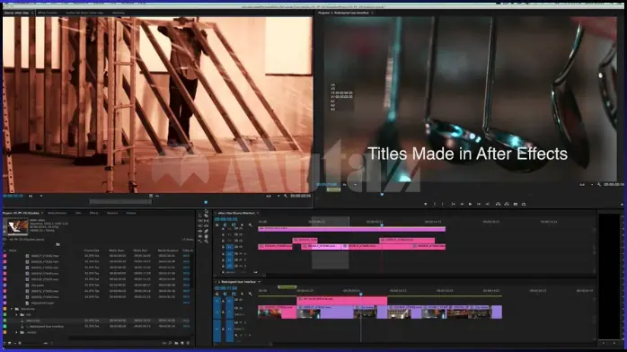The image size is (627, 352).
Task: Toggle V1 track lock in other clips timeline
Action: tap(223, 247)
